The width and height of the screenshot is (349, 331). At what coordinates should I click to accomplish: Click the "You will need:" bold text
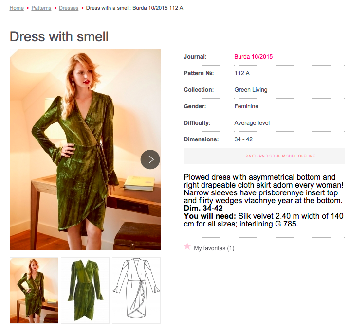coord(210,216)
